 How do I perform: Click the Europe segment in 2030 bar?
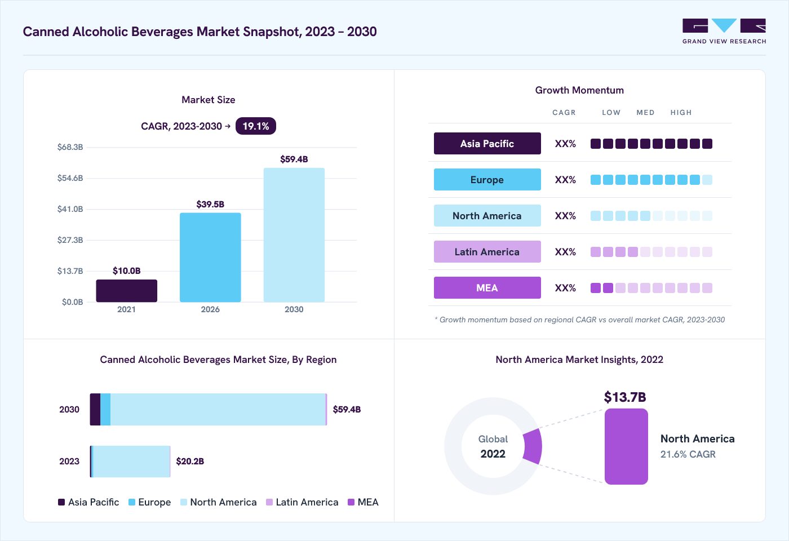click(105, 409)
